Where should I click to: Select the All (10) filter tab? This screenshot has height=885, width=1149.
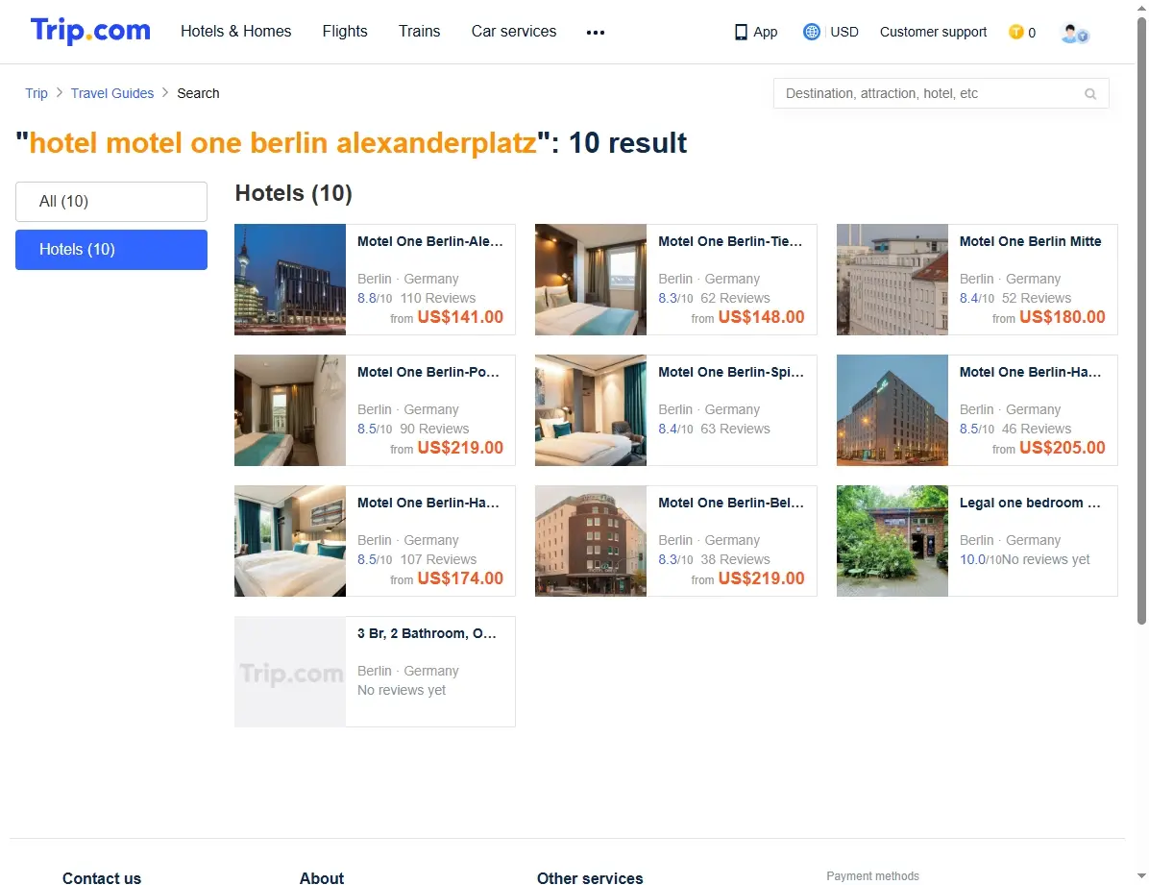click(111, 202)
